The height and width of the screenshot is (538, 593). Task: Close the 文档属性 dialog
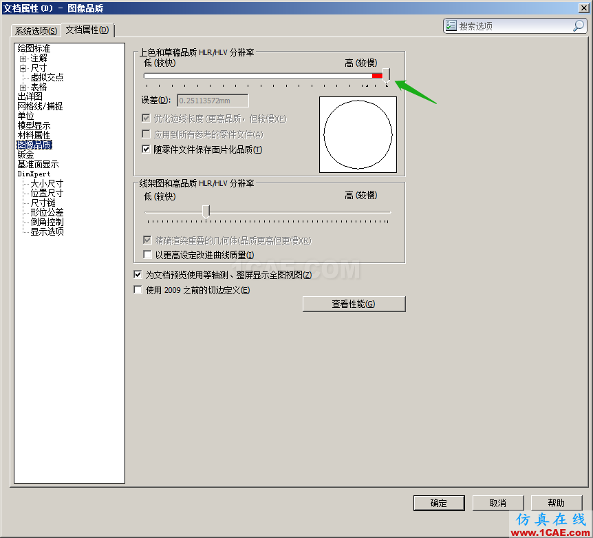pyautogui.click(x=583, y=8)
